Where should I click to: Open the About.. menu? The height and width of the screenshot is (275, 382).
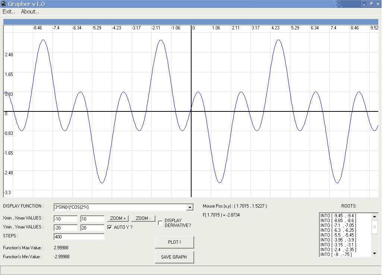pyautogui.click(x=30, y=12)
